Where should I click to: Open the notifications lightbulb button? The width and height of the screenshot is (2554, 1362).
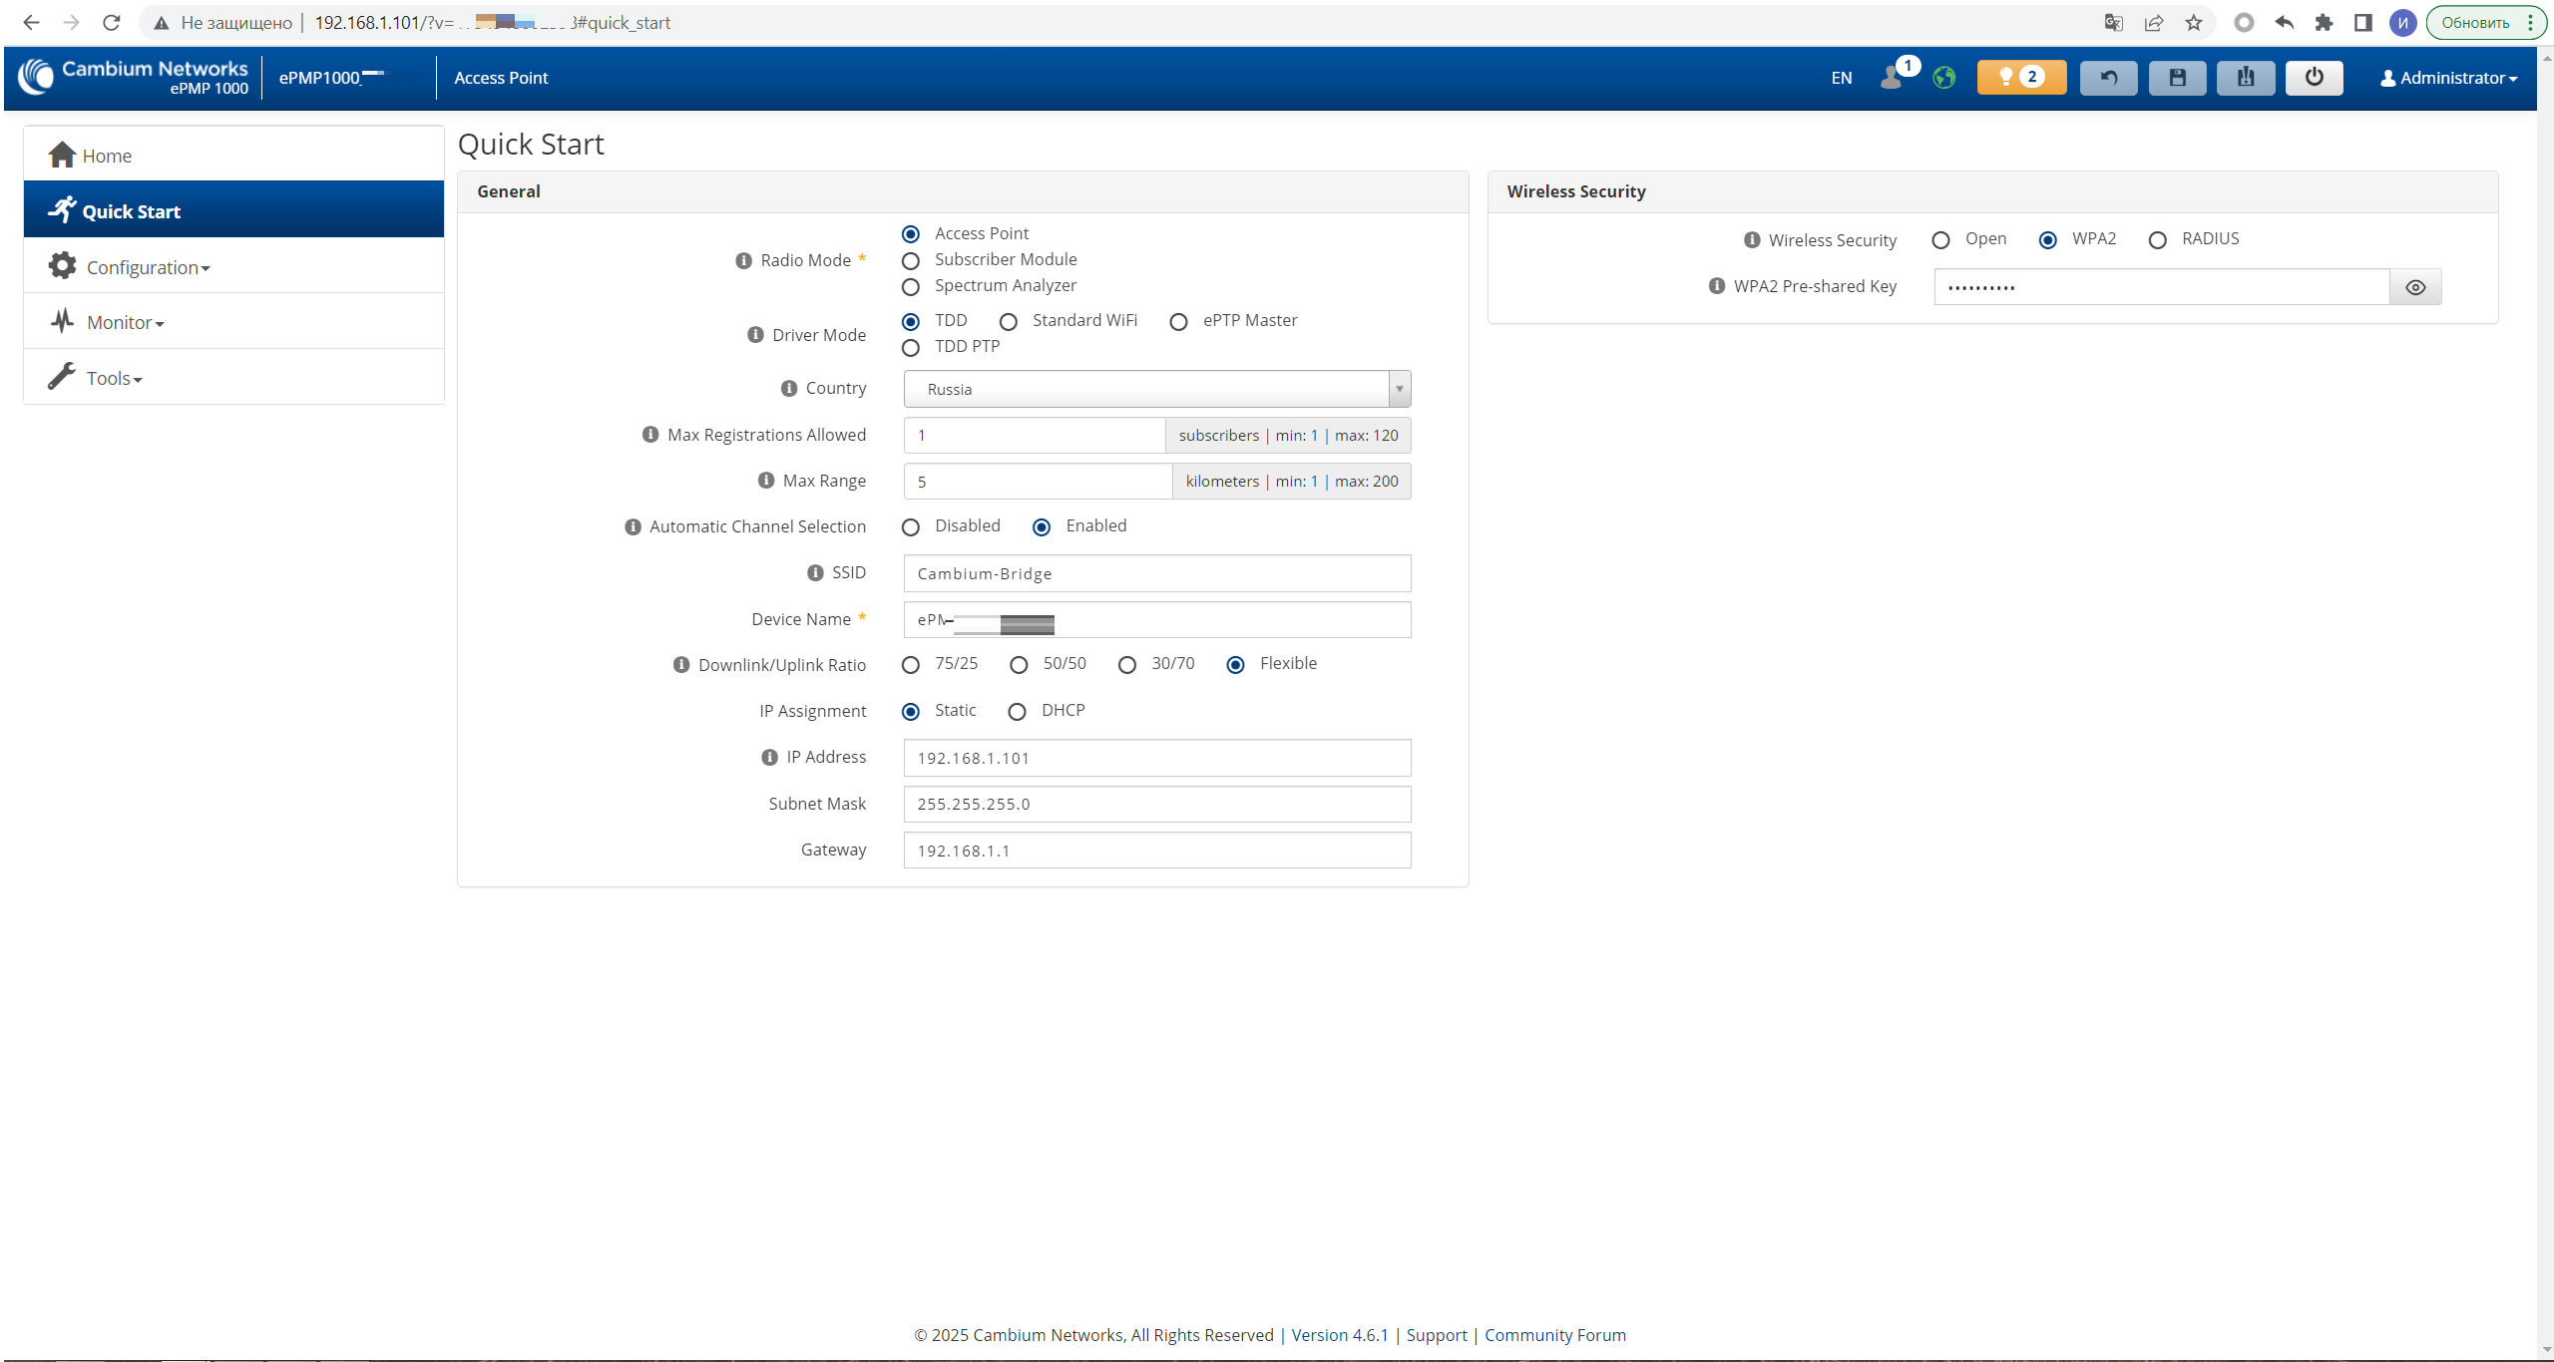(2021, 78)
